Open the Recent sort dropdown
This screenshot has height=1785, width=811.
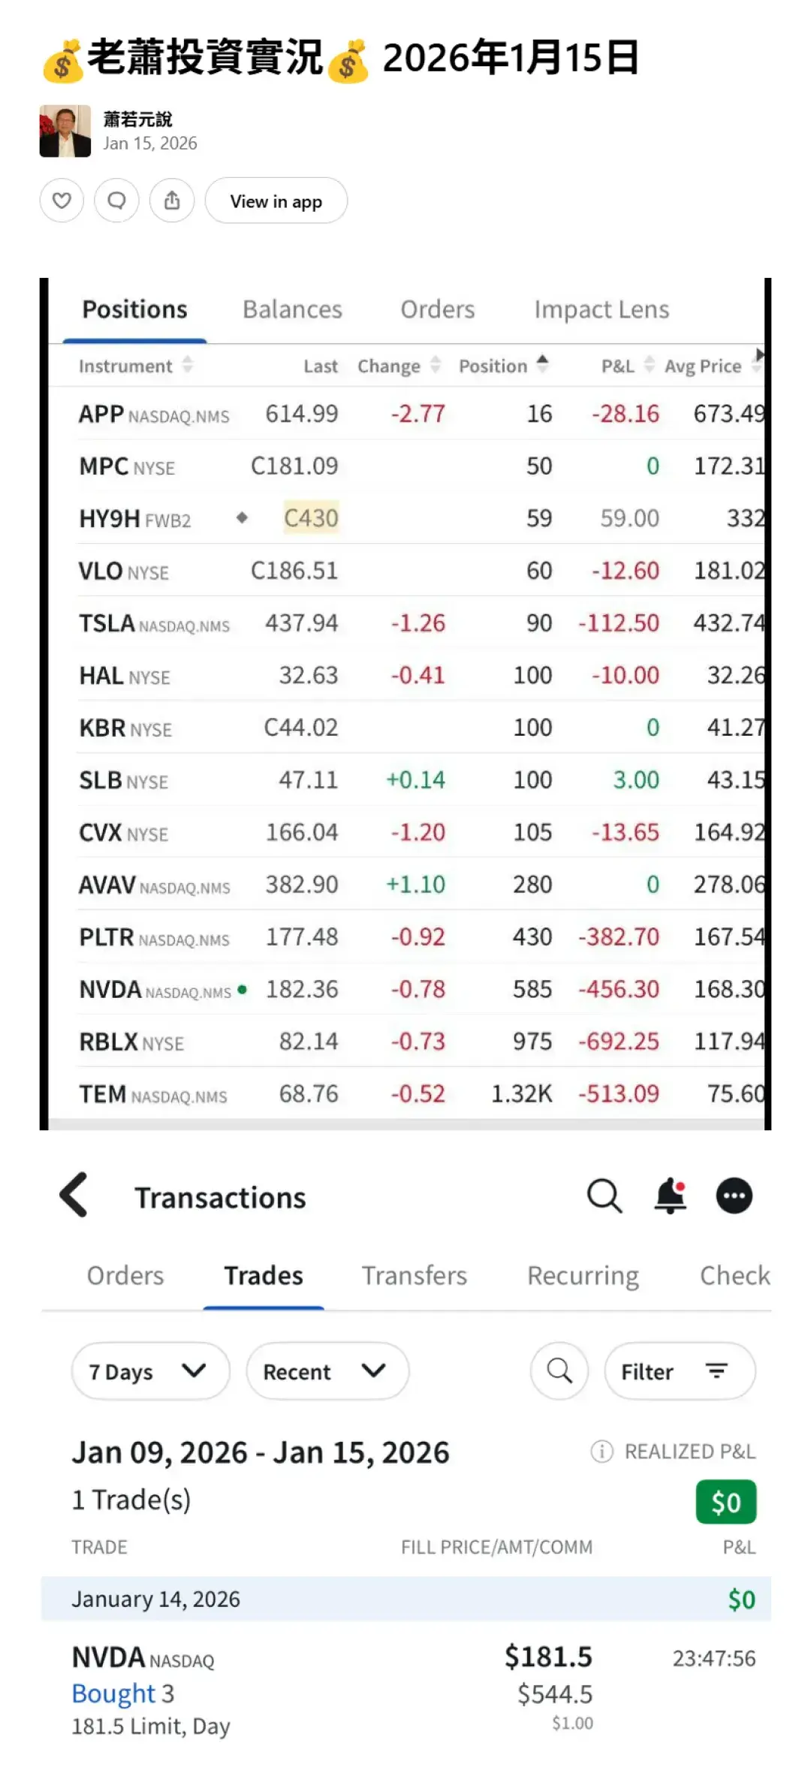click(327, 1371)
